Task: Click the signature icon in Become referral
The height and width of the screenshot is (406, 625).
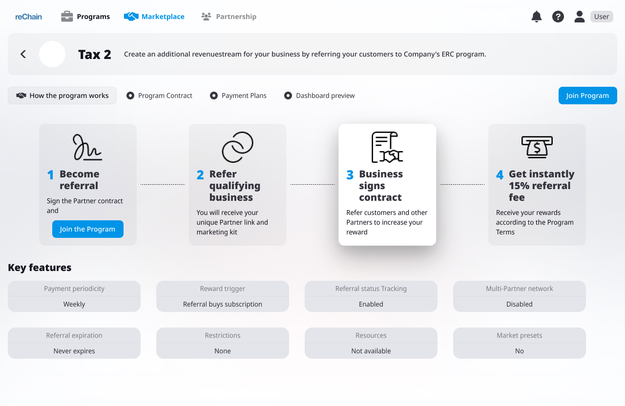Action: click(87, 147)
